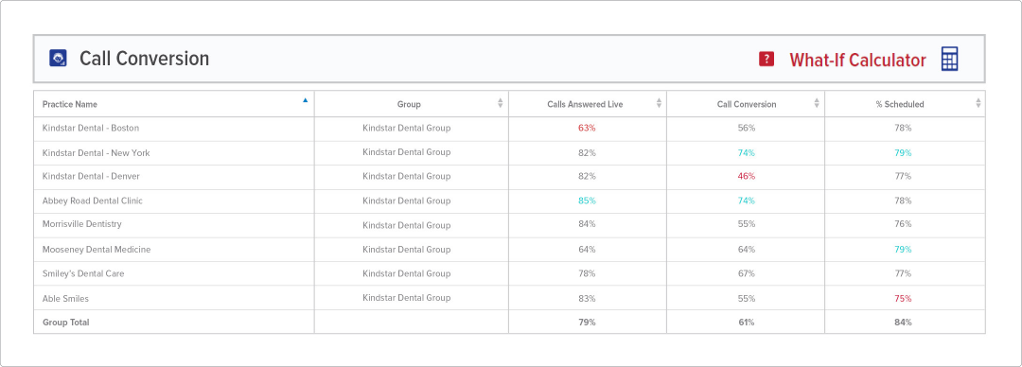The width and height of the screenshot is (1022, 367).
Task: Select the Mooseney Dental Medicine row
Action: point(509,249)
